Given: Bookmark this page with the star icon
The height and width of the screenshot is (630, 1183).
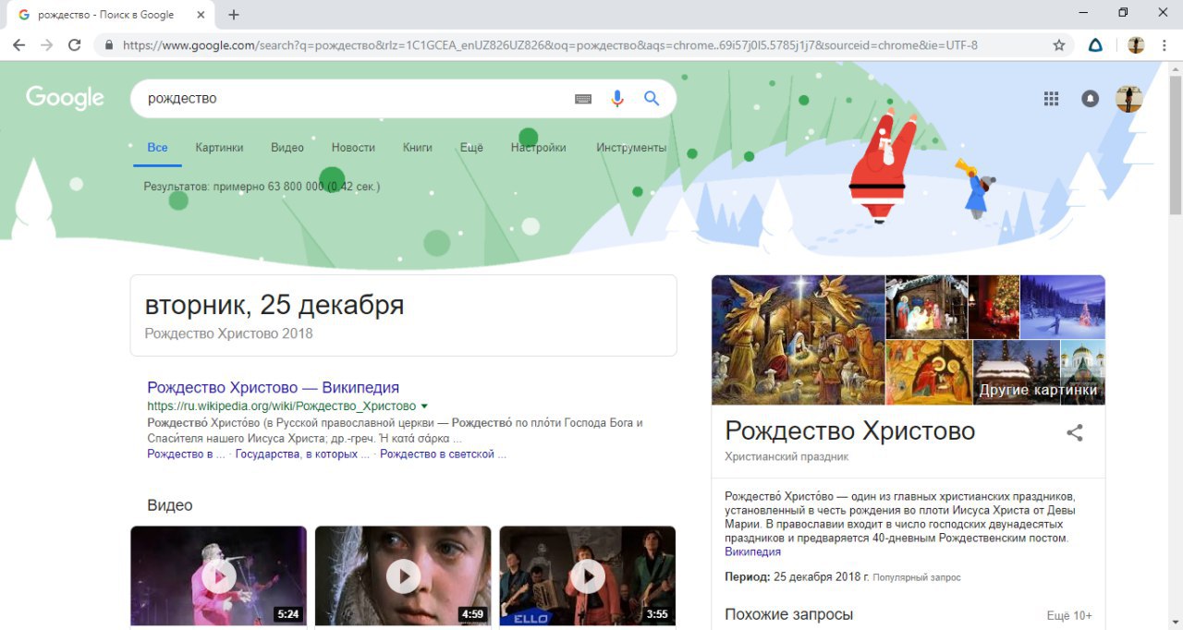Looking at the screenshot, I should [1059, 44].
